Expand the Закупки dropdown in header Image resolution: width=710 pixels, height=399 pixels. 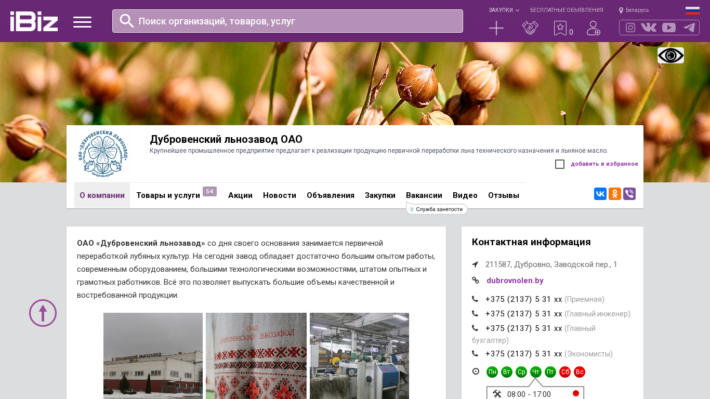click(x=504, y=10)
